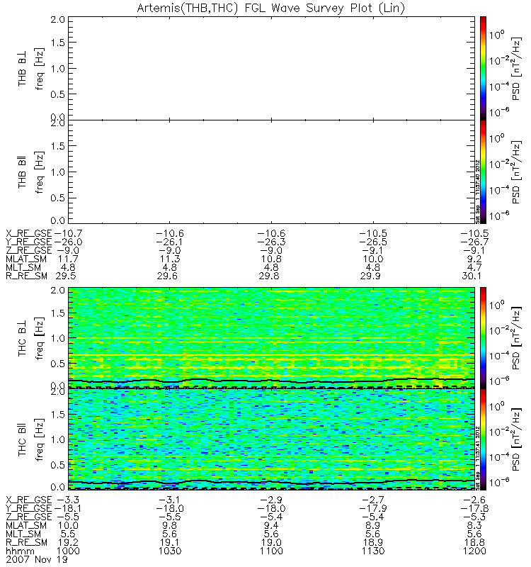
Task: Click MLAT_SM value "8.9"
Action: (373, 525)
